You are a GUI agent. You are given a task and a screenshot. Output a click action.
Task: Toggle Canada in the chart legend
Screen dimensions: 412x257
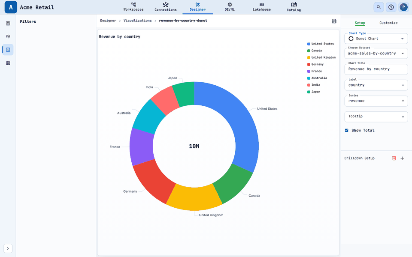pos(315,51)
